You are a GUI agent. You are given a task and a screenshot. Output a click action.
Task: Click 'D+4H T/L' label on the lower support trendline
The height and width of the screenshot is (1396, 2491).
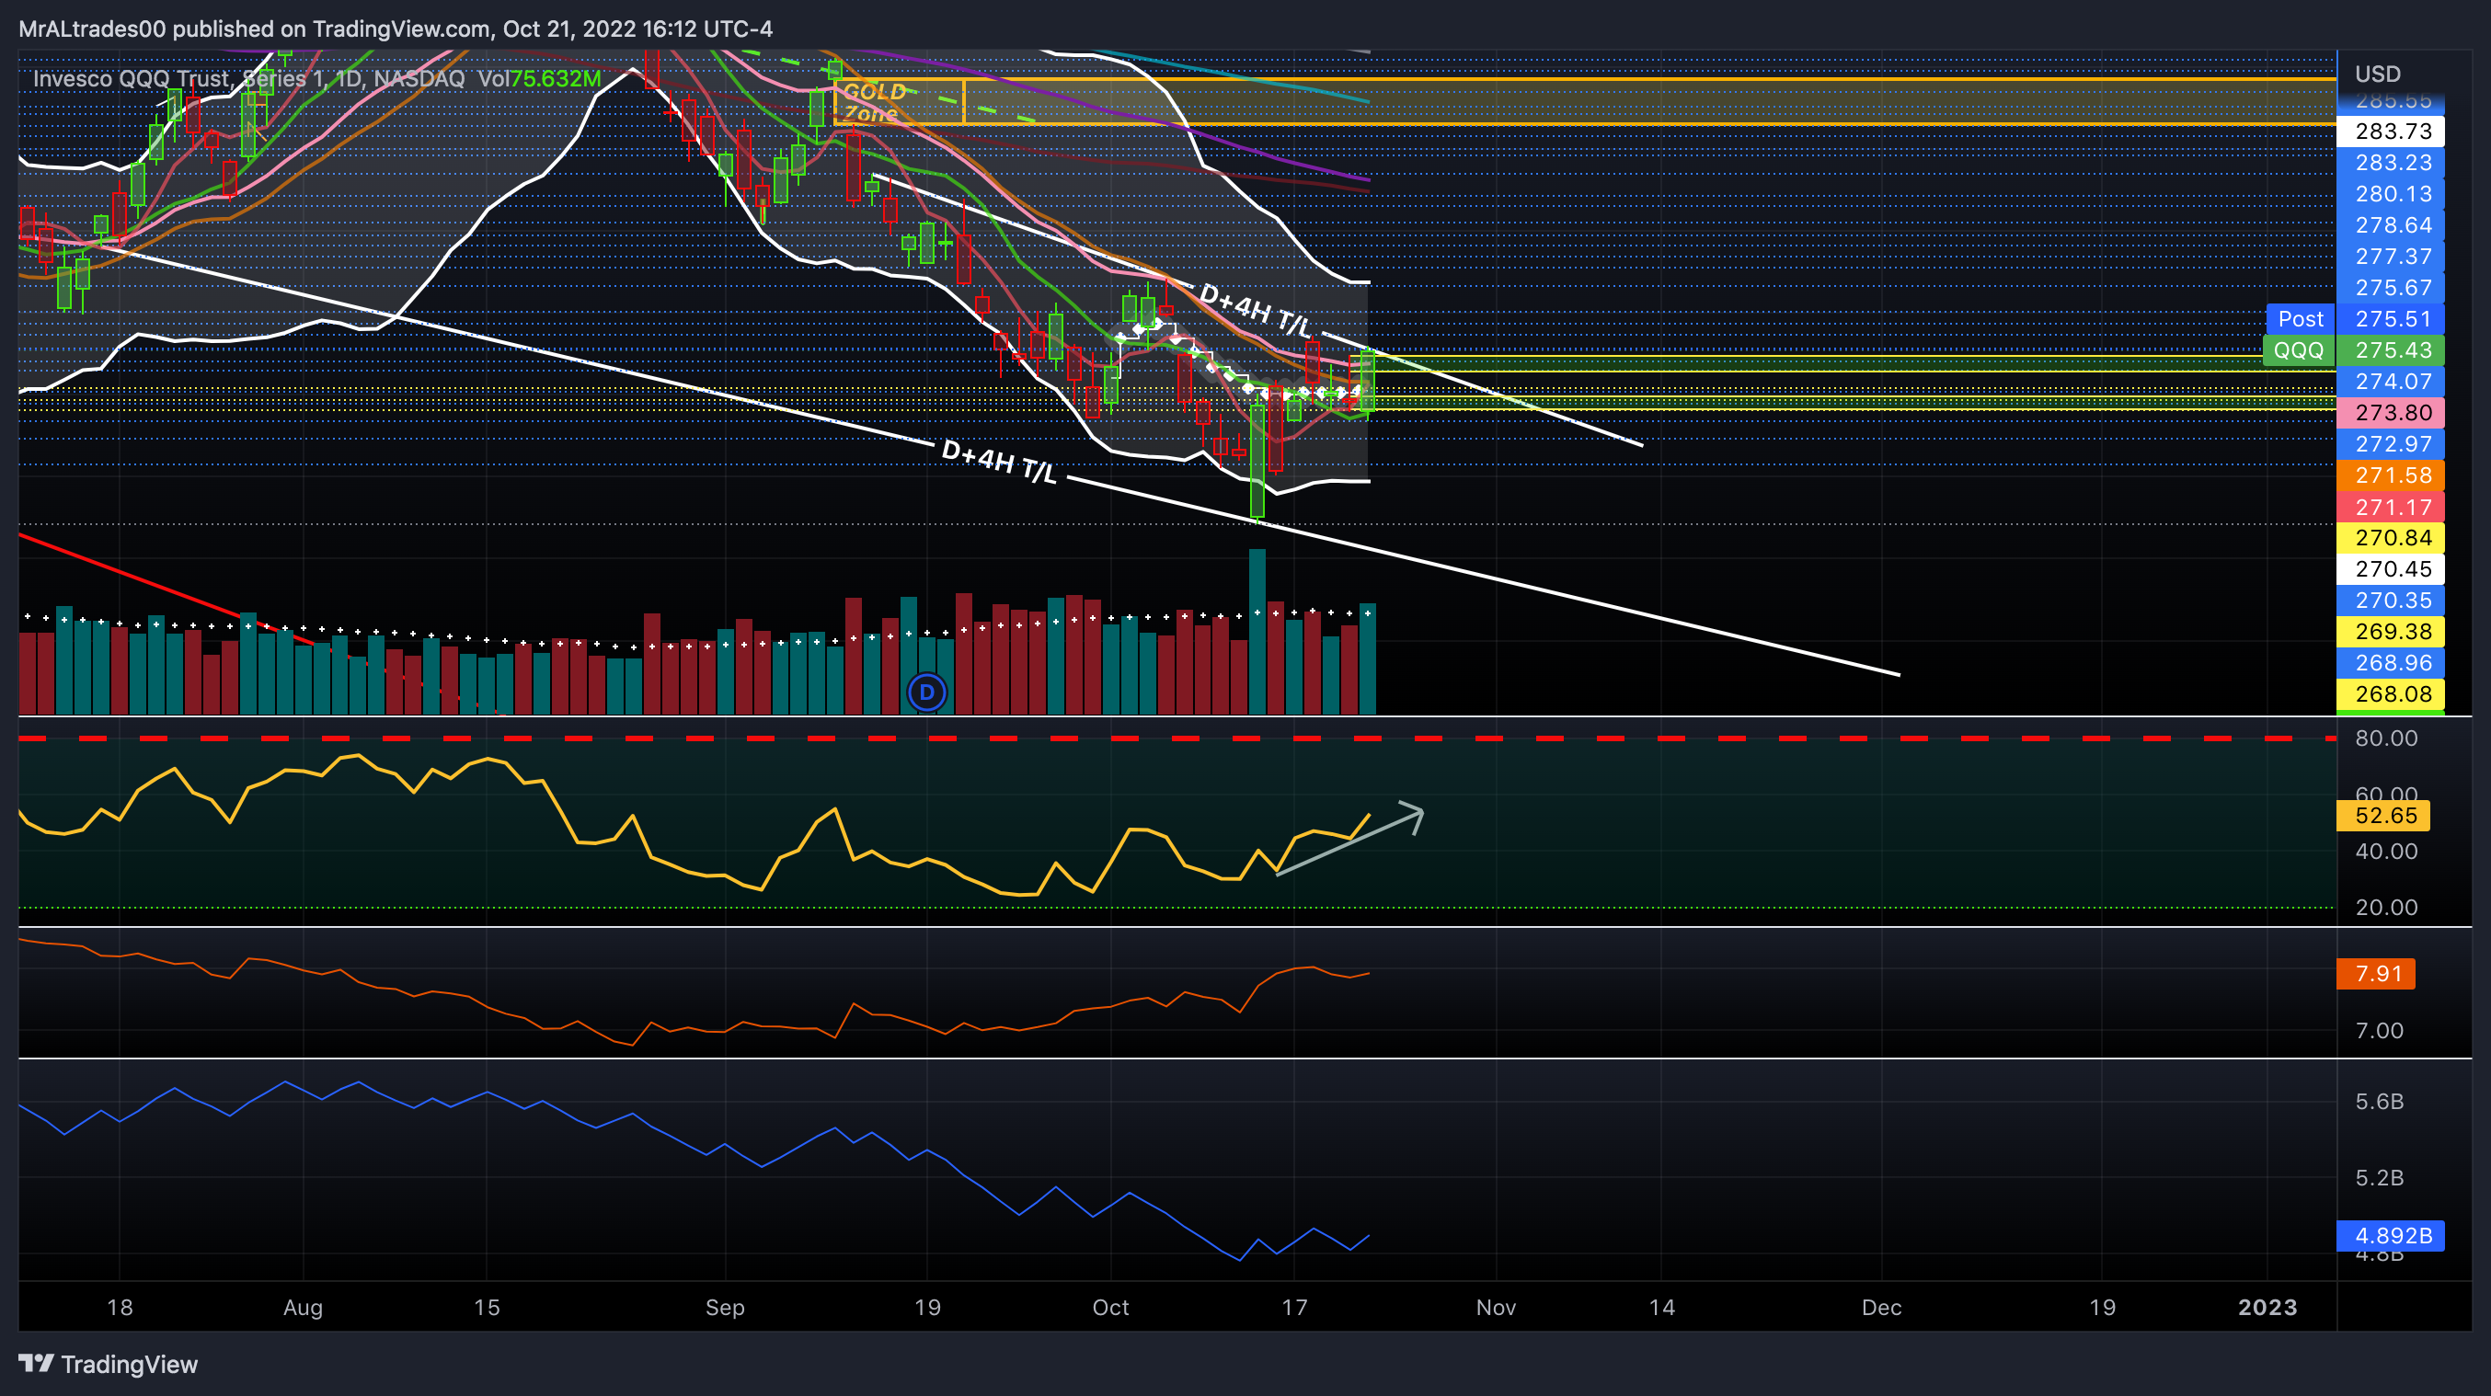(x=1000, y=461)
